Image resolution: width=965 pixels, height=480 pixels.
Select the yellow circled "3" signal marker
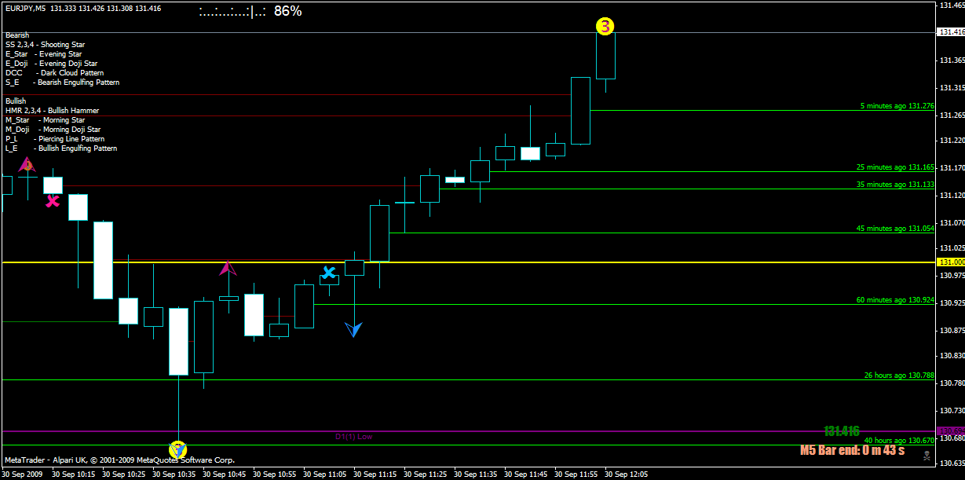(605, 27)
